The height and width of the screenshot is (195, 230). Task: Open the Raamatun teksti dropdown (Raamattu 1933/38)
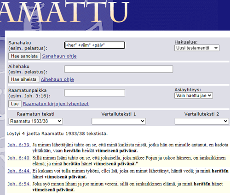(35, 121)
